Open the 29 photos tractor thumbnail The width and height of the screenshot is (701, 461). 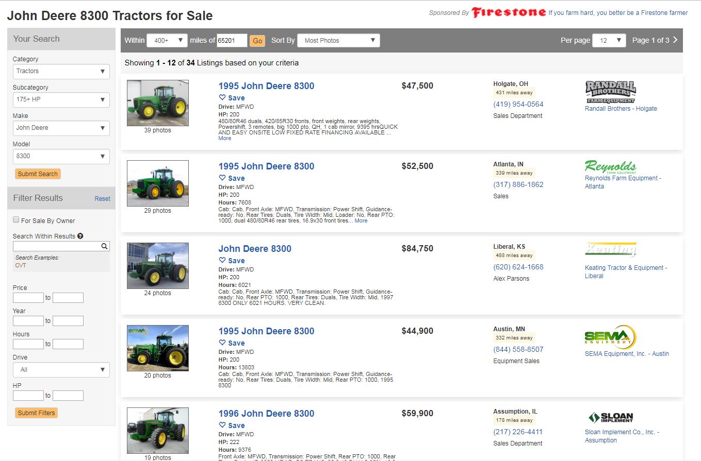(x=158, y=183)
